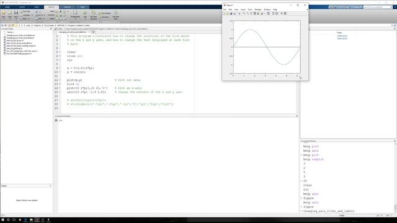Click the Insert Colorbar icon in Figure 1

273,14
